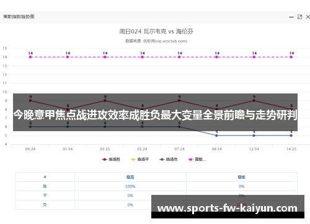Click the magenta 14 point at 12:54
This screenshot has width=310, height=224.
254,57
